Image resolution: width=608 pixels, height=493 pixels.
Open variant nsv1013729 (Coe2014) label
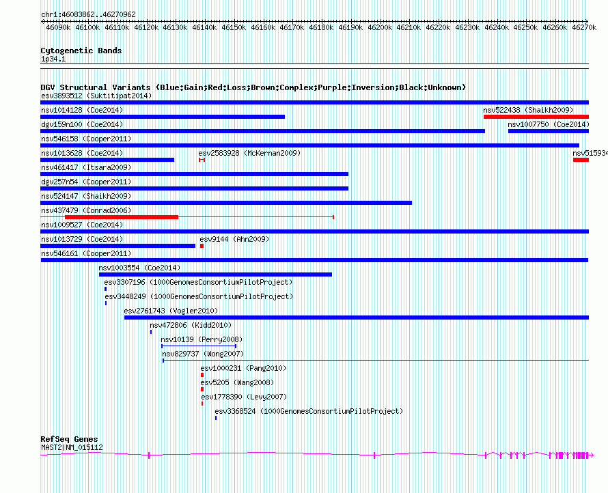(82, 239)
